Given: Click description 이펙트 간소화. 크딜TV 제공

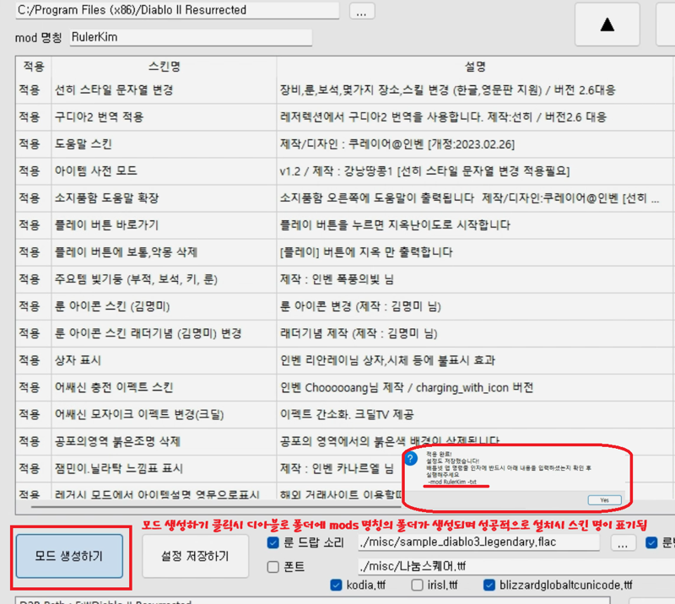Looking at the screenshot, I should pos(347,414).
